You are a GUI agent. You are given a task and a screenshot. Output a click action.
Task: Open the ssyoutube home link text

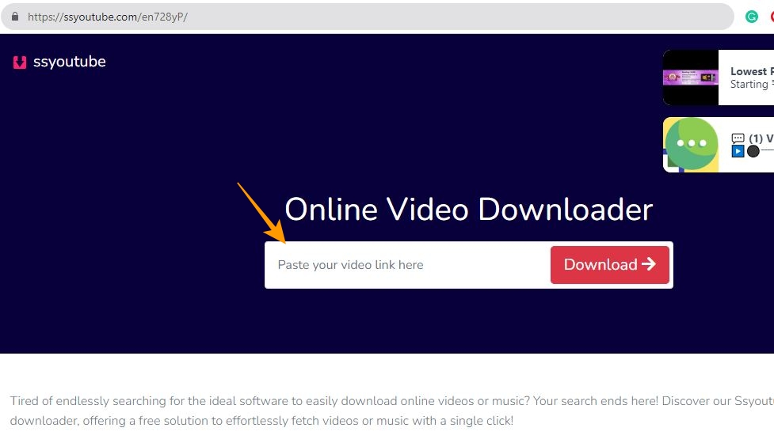coord(69,62)
